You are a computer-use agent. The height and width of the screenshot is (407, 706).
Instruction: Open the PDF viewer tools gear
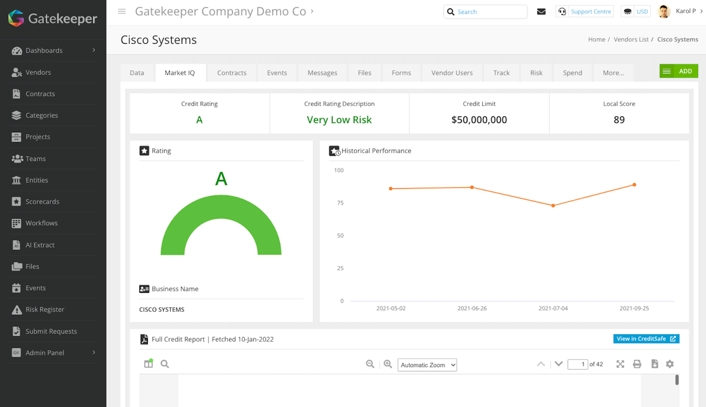tap(670, 364)
